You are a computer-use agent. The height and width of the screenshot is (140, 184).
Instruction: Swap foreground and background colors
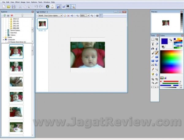(x=171, y=40)
